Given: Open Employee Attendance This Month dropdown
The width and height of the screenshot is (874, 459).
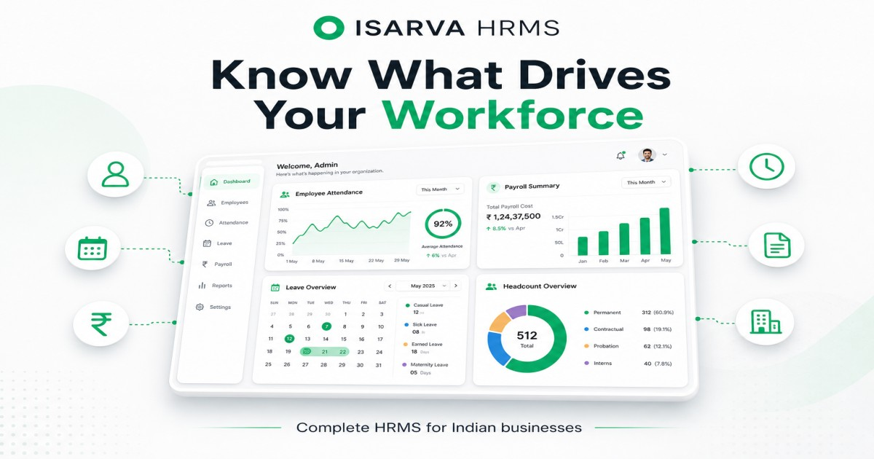Looking at the screenshot, I should click(440, 189).
